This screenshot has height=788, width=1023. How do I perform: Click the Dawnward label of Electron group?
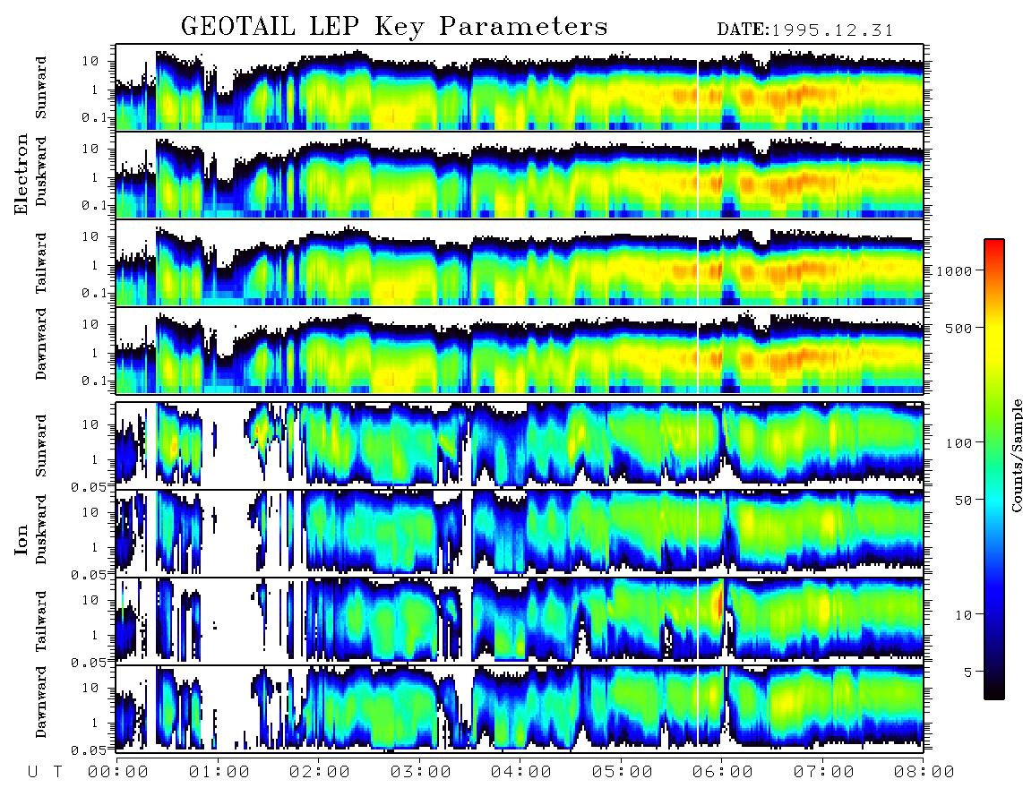click(x=41, y=345)
